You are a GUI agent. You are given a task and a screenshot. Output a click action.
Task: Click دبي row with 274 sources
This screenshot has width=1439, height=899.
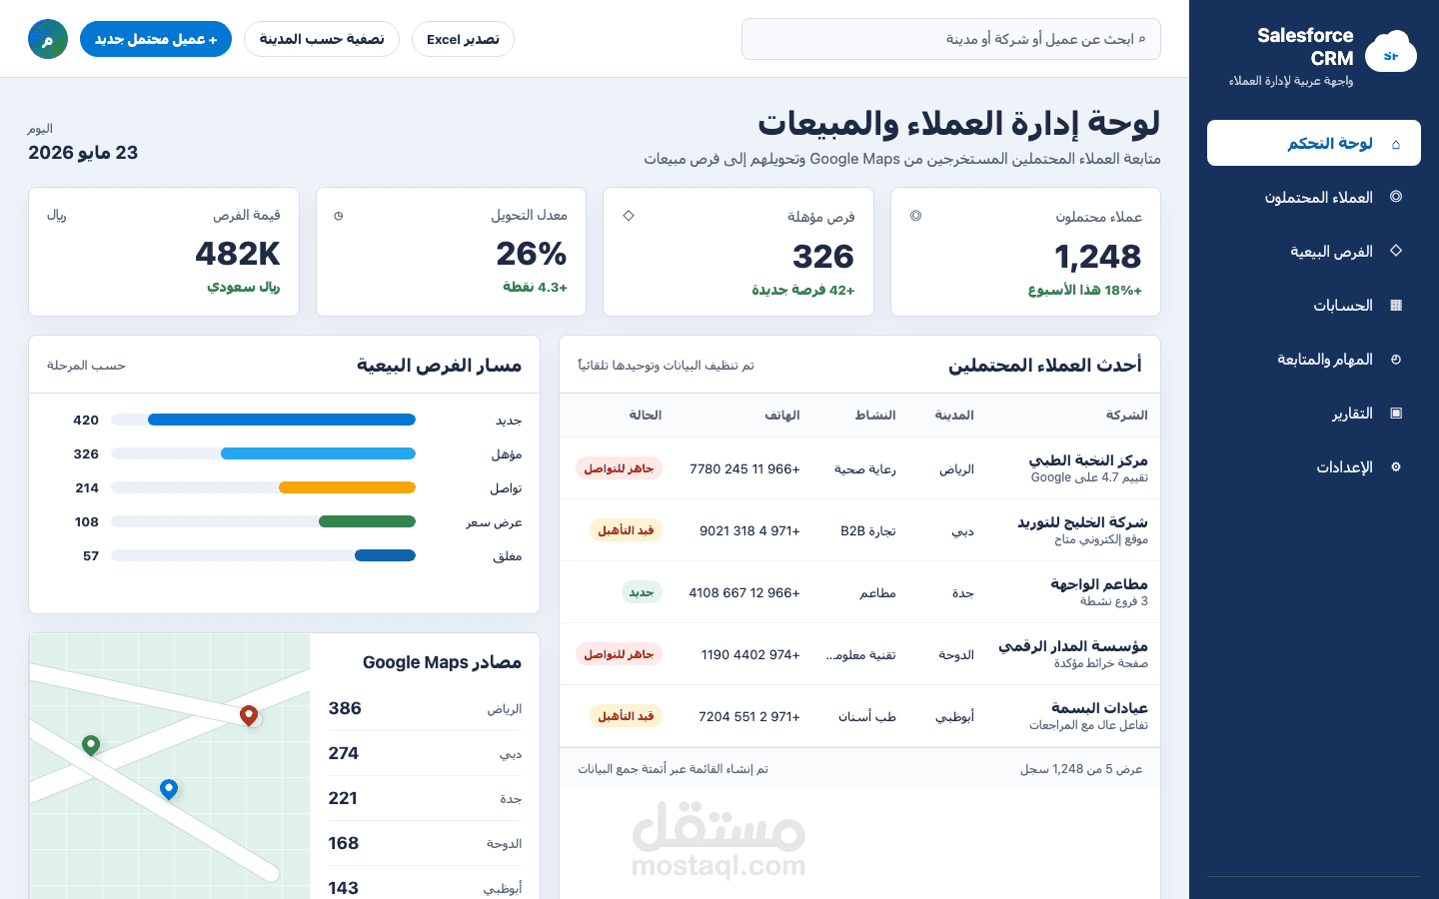point(425,753)
